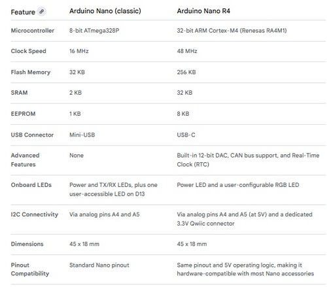
Task: Click the 256 KB flash value
Action: coord(186,72)
